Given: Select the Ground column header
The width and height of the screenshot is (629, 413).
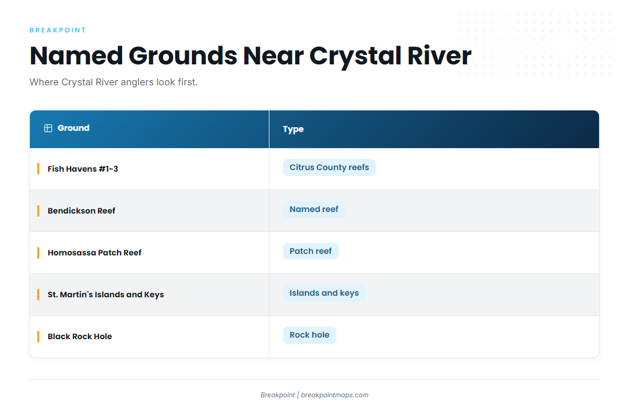Looking at the screenshot, I should coord(149,129).
